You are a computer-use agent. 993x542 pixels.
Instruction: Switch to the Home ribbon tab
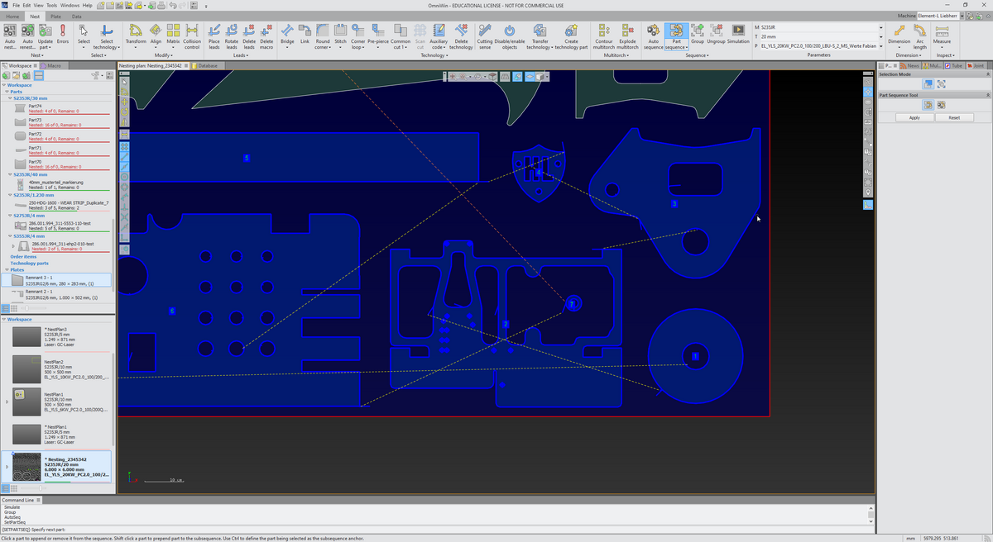(12, 17)
